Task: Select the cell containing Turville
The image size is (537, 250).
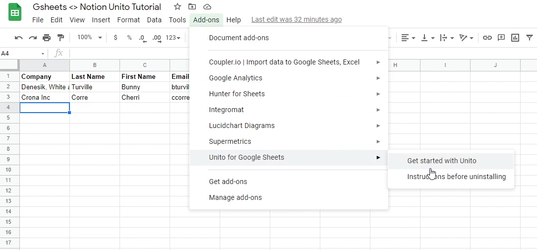Action: (95, 87)
